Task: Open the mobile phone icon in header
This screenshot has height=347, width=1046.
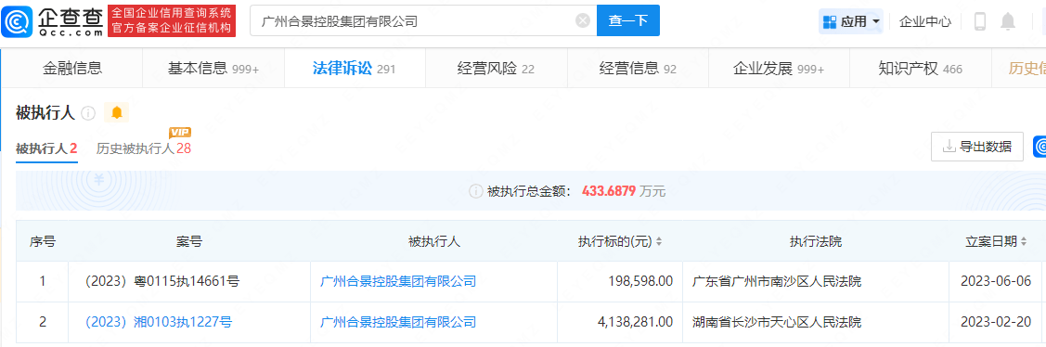Action: 980,21
